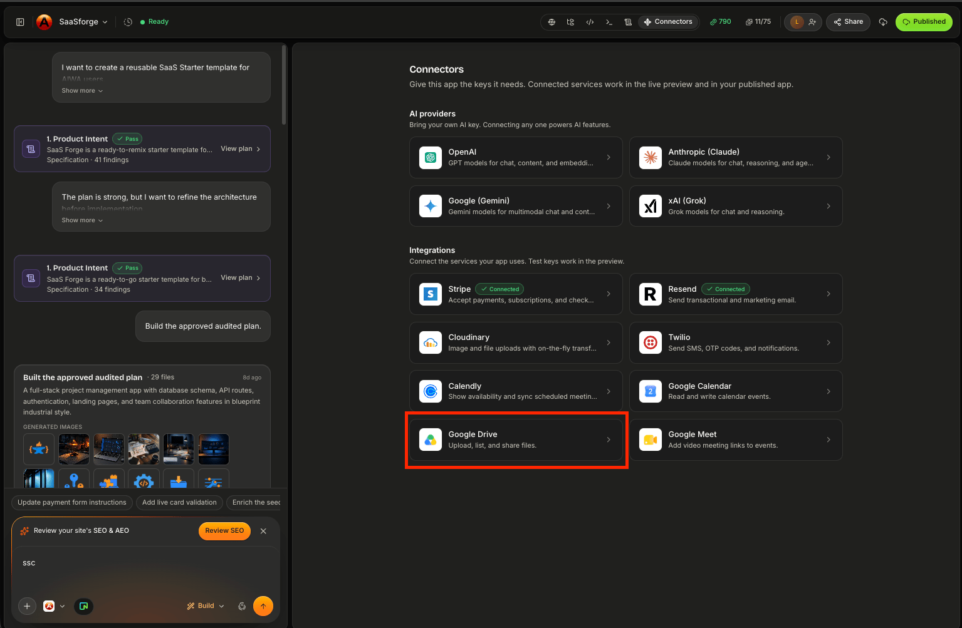962x628 pixels.
Task: Open the SaaSforge project dropdown
Action: tap(83, 22)
